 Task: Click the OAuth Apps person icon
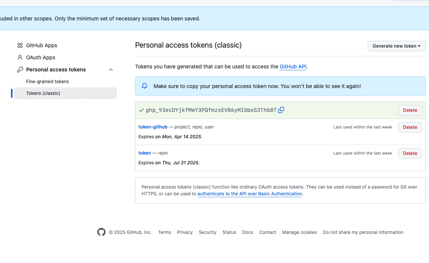tap(20, 57)
